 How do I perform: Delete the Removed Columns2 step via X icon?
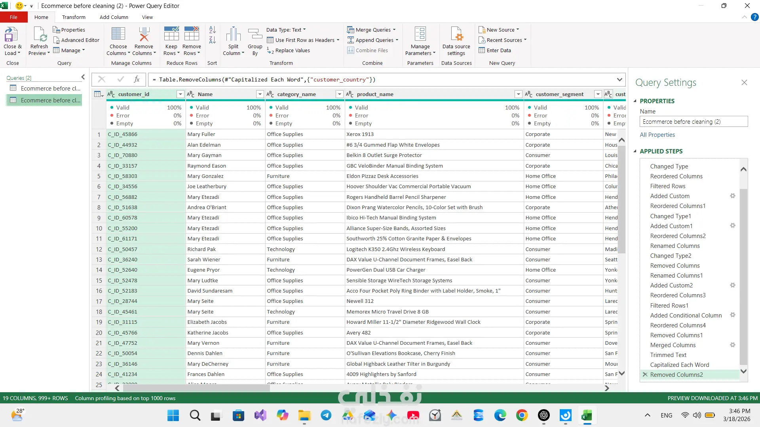click(x=645, y=374)
